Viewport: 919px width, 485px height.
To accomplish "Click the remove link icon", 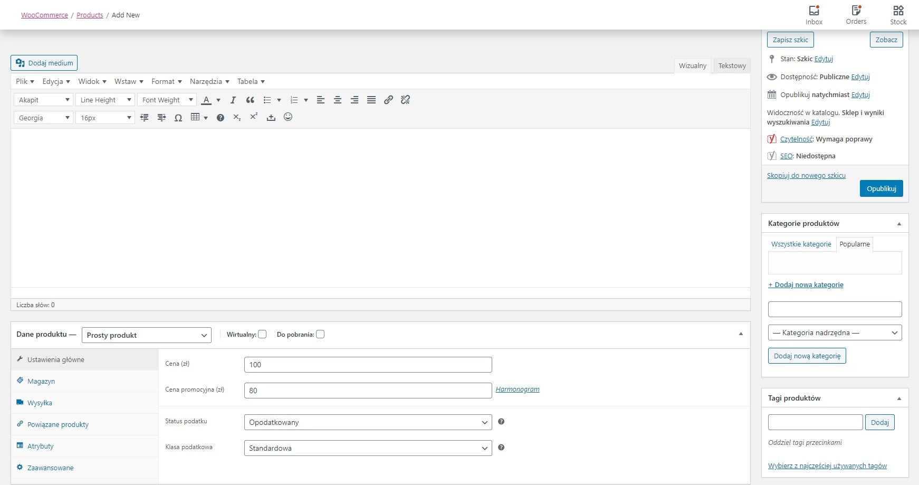I will coord(405,100).
